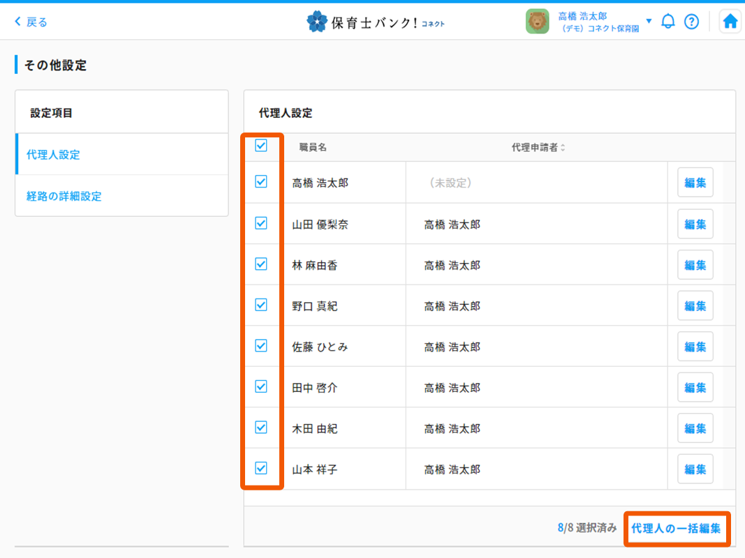The image size is (745, 558).
Task: Click the lion user avatar
Action: [x=537, y=22]
